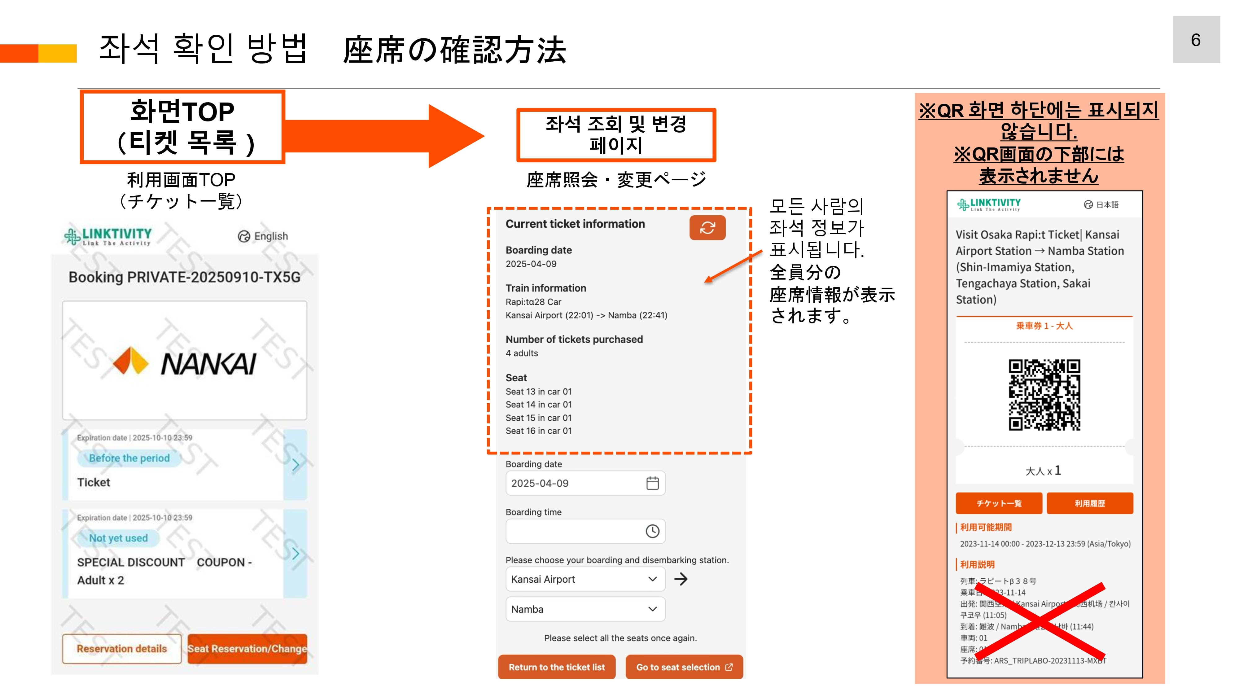Open the boarding date calendar icon
This screenshot has width=1239, height=697.
tap(652, 483)
